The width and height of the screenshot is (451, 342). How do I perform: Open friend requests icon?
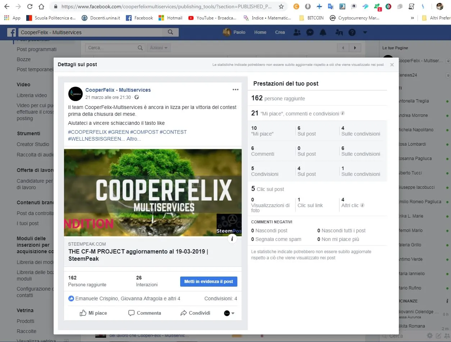[x=297, y=32]
